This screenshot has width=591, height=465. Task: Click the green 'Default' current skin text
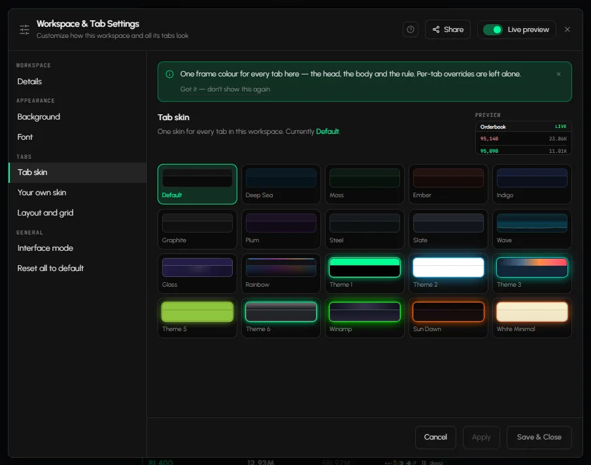point(327,131)
